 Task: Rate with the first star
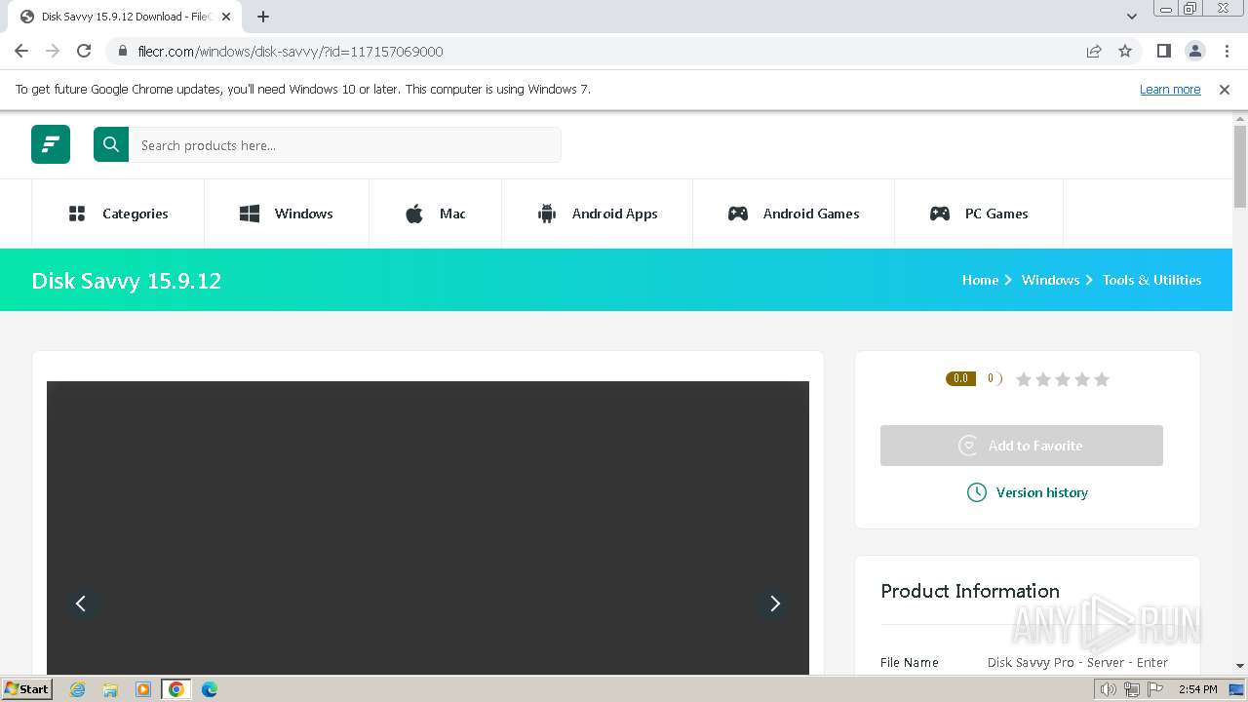click(1024, 379)
